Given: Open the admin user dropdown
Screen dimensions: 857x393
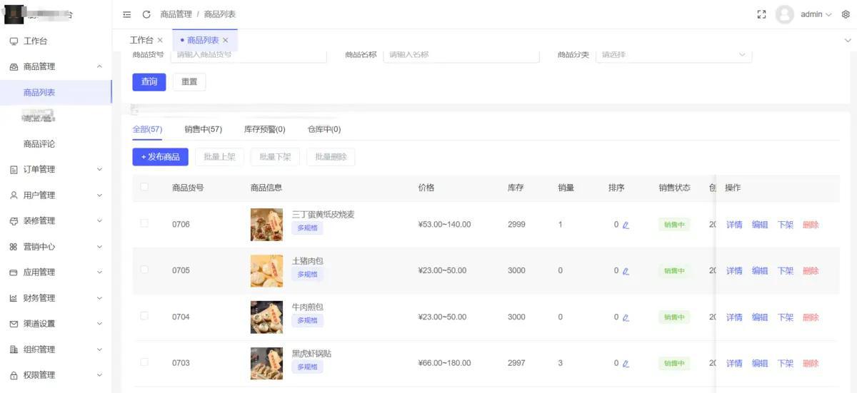Looking at the screenshot, I should point(816,14).
